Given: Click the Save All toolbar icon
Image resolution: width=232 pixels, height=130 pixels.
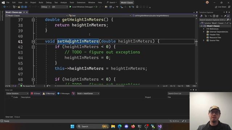Looking at the screenshot, I should click(x=25, y=7).
